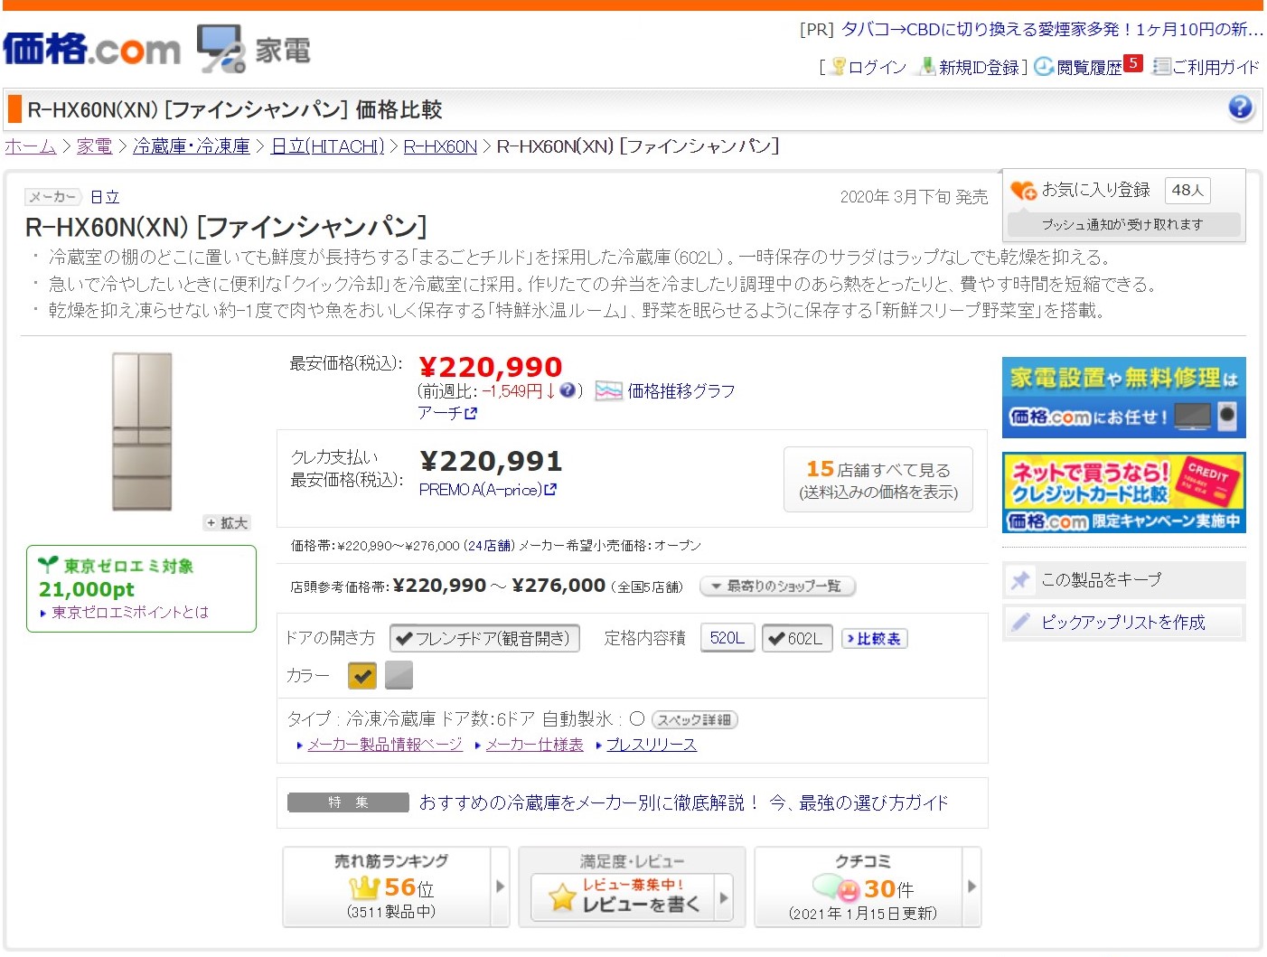The width and height of the screenshot is (1267, 957).
Task: Click the 新規ID登録 person icon
Action: point(926,66)
